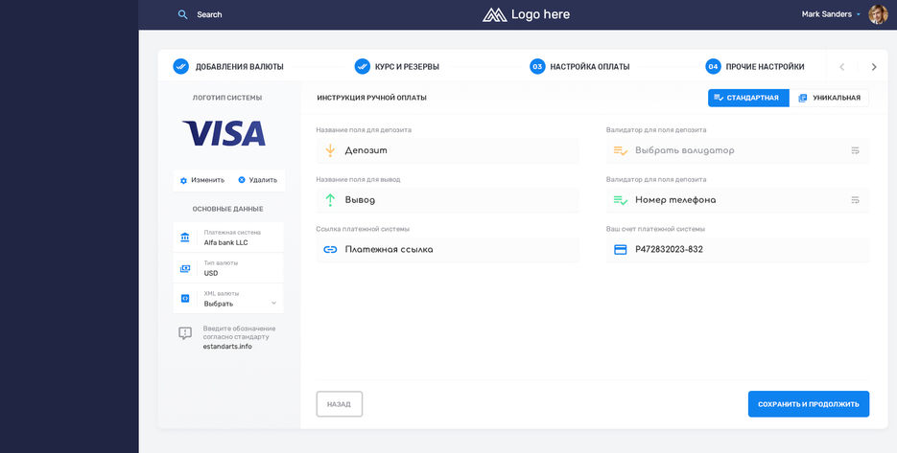Viewport: 897px width, 453px height.
Task: Click the Search field in top bar
Action: [209, 14]
